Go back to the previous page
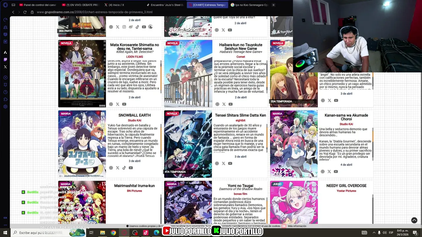The height and width of the screenshot is (237, 422). (13, 12)
